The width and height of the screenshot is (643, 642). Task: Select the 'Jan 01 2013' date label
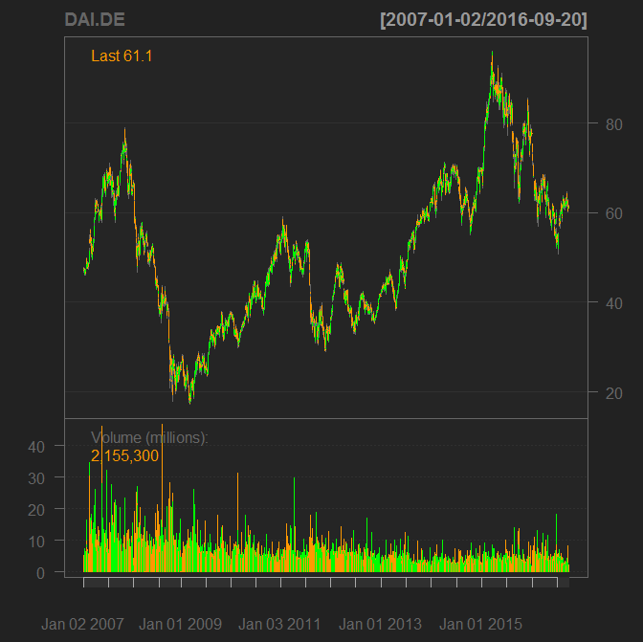pos(380,624)
